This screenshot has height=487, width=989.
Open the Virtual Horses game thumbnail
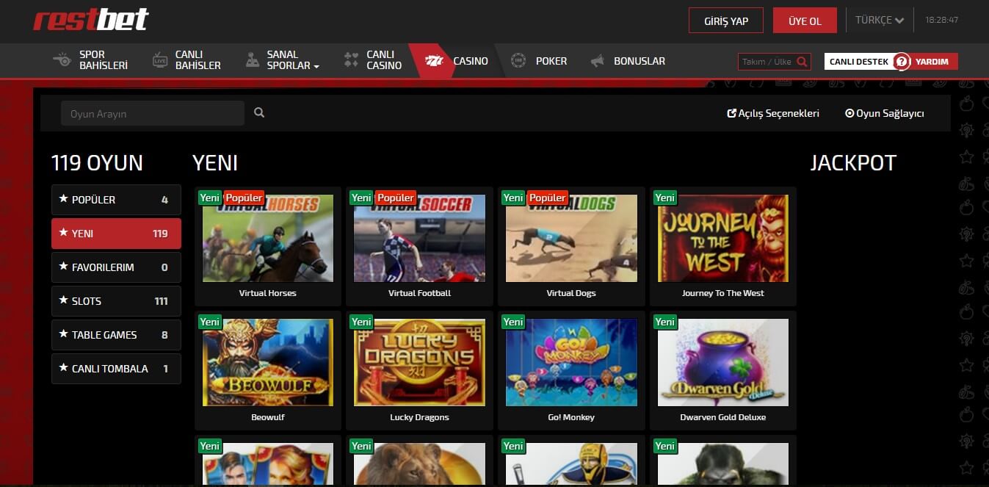click(x=268, y=238)
